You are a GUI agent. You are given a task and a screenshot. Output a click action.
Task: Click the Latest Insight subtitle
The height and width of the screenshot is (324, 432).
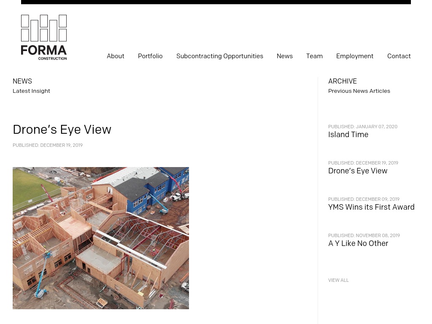click(x=31, y=91)
